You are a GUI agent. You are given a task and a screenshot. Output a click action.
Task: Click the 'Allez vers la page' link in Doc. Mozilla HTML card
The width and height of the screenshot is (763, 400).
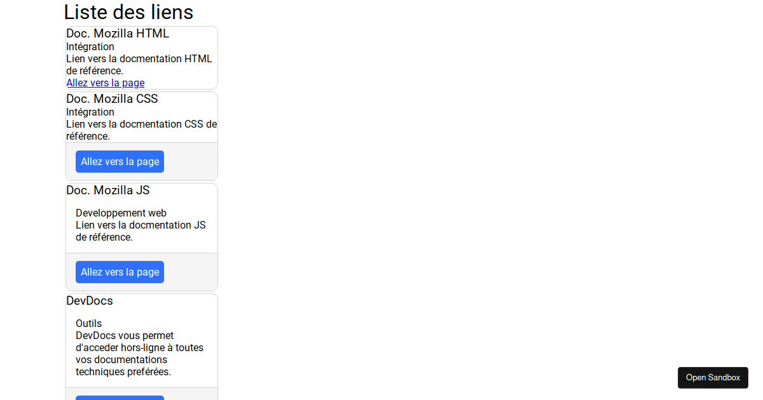pos(106,83)
